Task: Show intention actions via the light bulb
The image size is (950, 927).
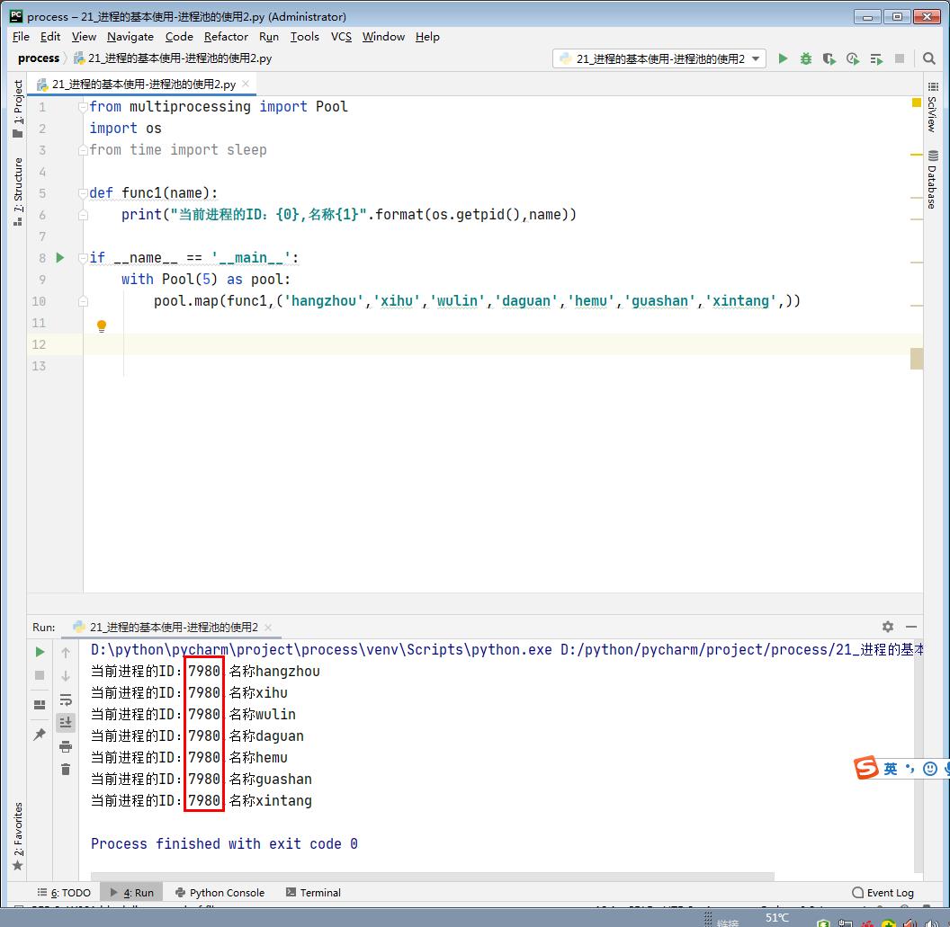Action: click(102, 326)
